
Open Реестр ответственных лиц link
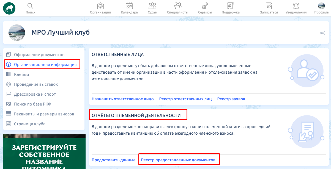pyautogui.click(x=185, y=99)
